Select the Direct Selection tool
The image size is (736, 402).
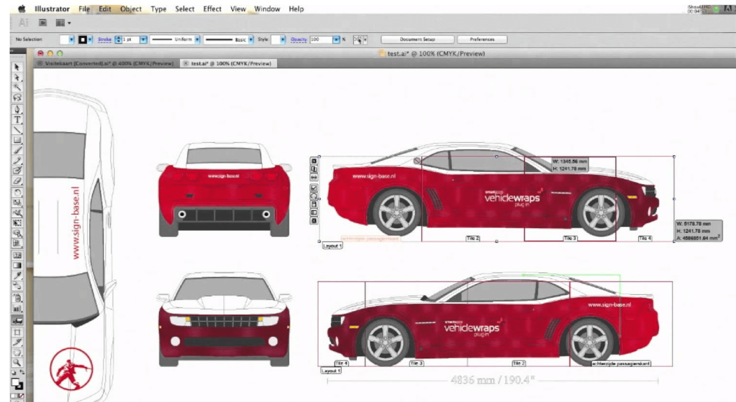click(17, 77)
